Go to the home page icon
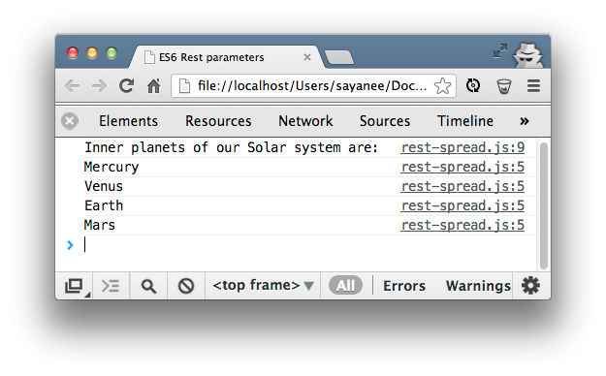The image size is (606, 376). 153,86
